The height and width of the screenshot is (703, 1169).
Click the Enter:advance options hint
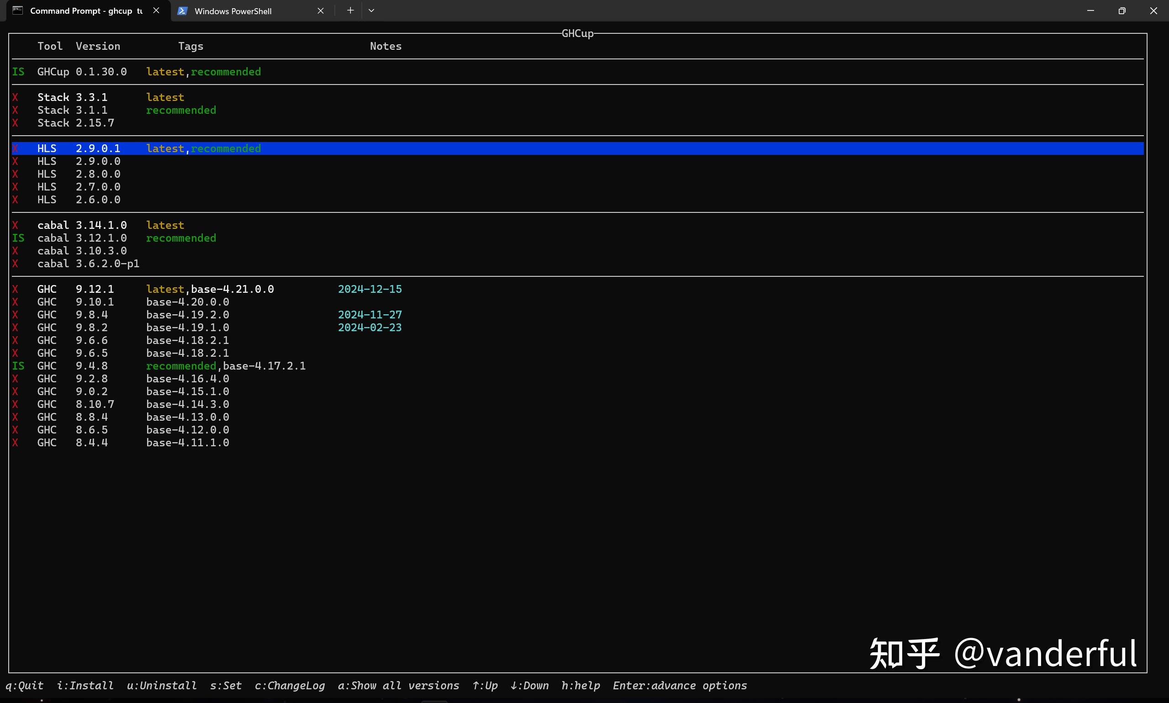(680, 686)
